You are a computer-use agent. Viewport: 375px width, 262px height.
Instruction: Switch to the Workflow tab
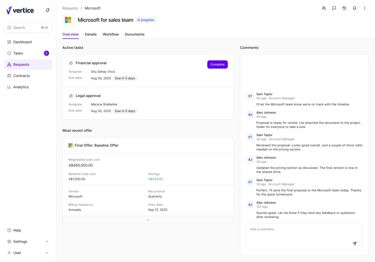[x=111, y=34]
